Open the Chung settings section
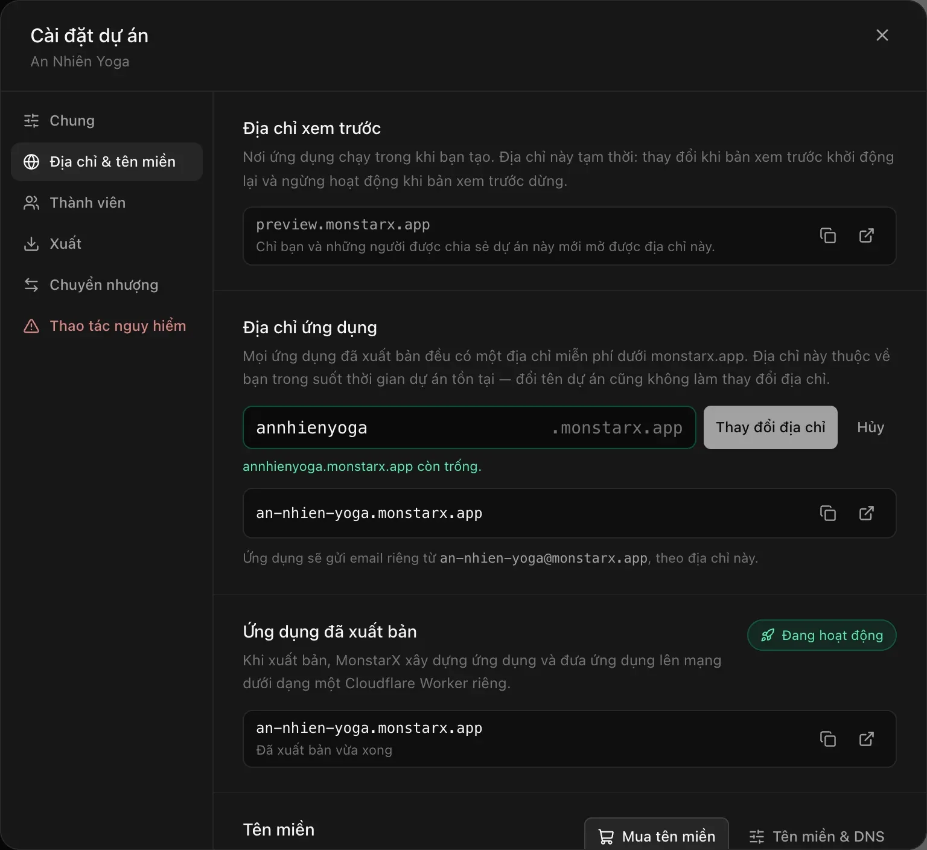The image size is (927, 850). tap(107, 121)
